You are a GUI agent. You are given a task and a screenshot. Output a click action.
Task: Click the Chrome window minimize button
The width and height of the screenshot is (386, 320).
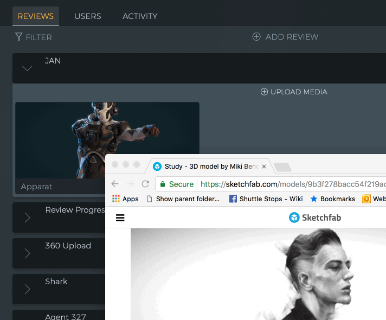point(126,164)
